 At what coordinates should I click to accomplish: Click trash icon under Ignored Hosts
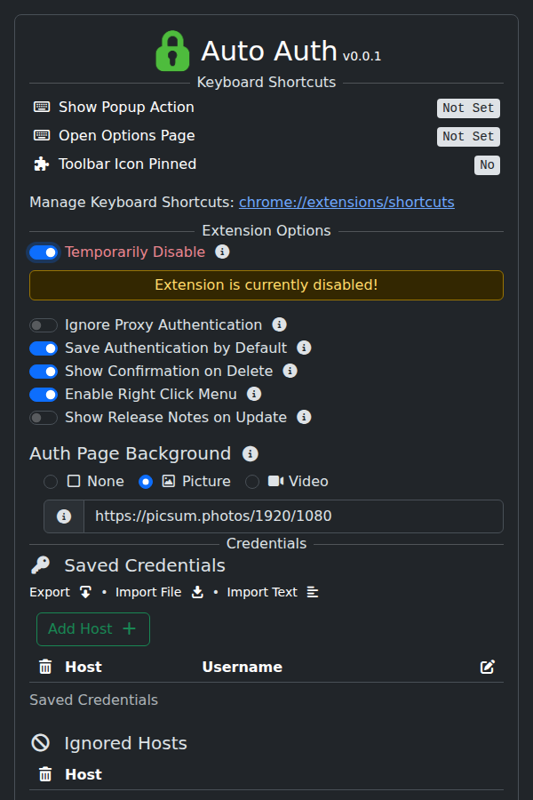click(x=45, y=774)
